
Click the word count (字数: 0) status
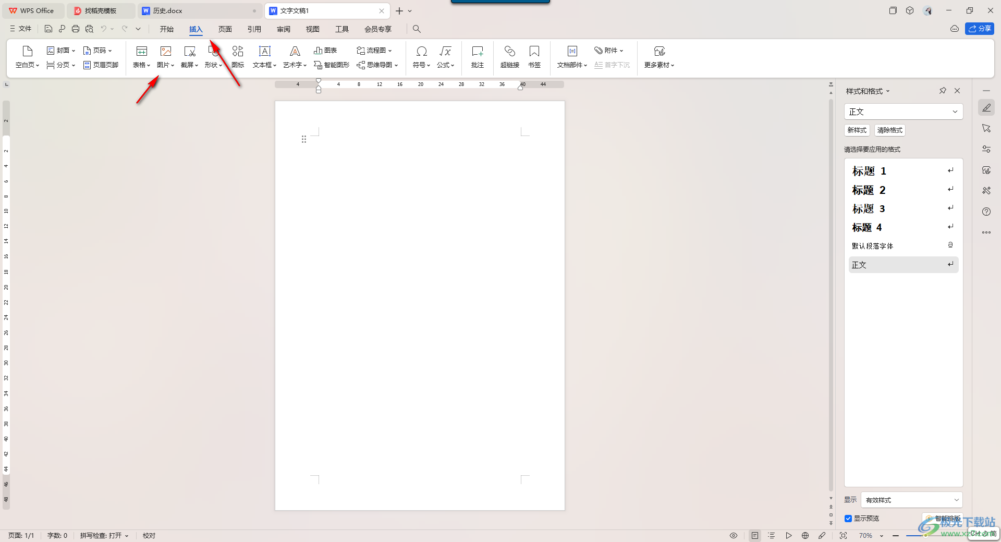(57, 535)
